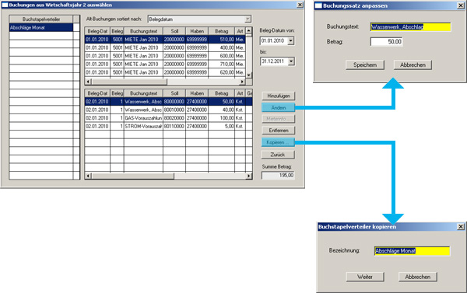Click Weiter in Buchstapelverteiler kopieren dialog

coord(365,277)
